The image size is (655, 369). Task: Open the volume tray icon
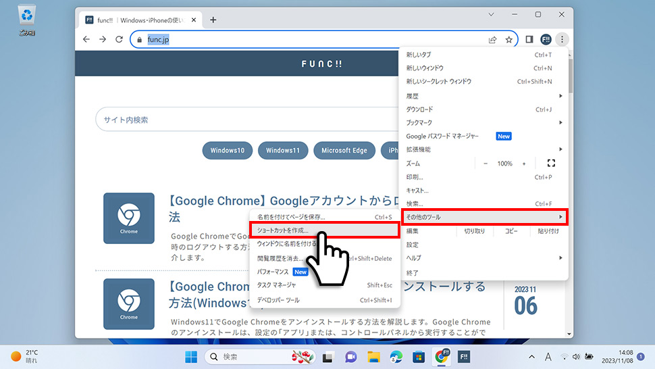[577, 357]
